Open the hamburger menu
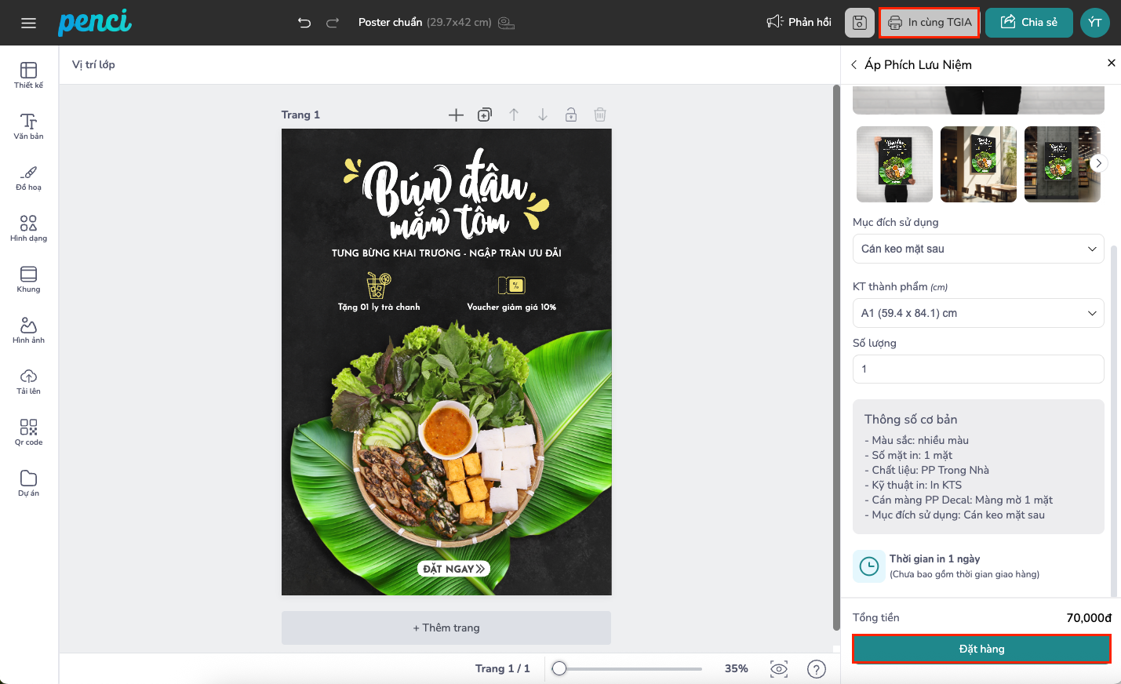Screen dimensions: 1121x684 [29, 23]
